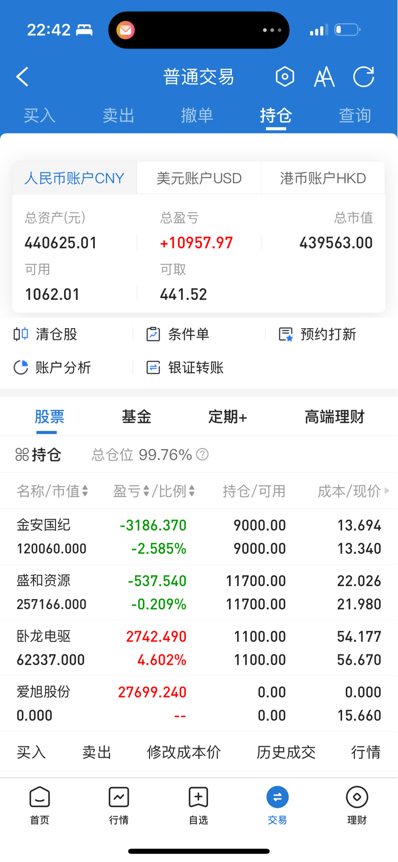Select the 持仓 top tab

(276, 115)
